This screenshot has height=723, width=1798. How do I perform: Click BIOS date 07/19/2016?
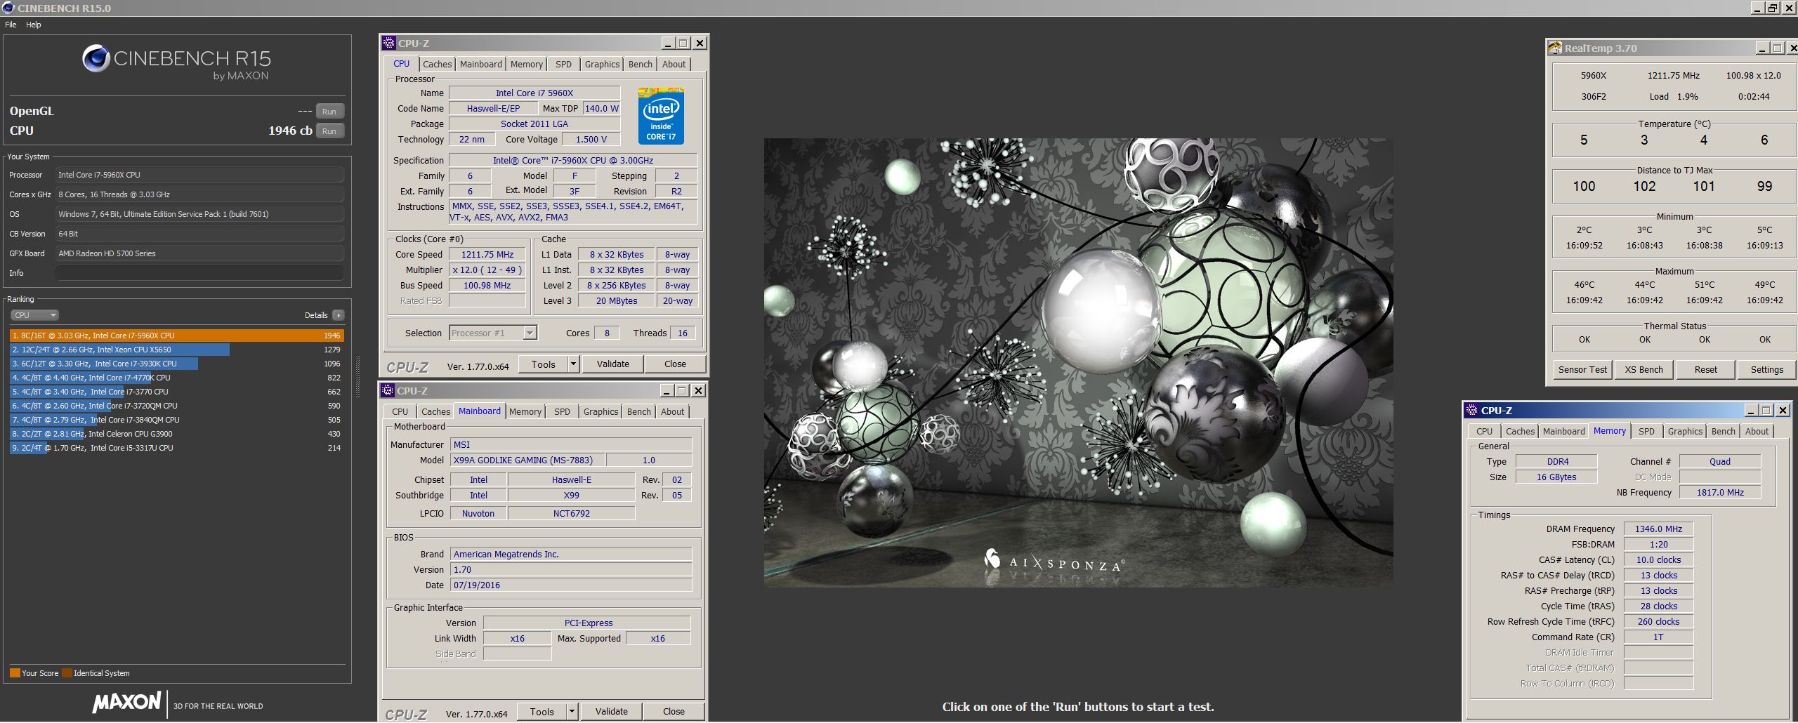pos(571,585)
